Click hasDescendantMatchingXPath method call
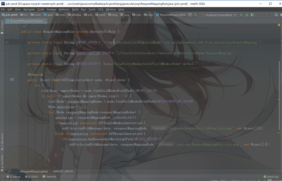Screen dimensions: 282x181 pos(111,139)
